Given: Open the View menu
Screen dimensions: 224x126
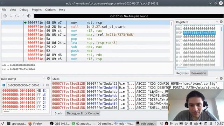Looking at the screenshot, I should pos(13,10).
